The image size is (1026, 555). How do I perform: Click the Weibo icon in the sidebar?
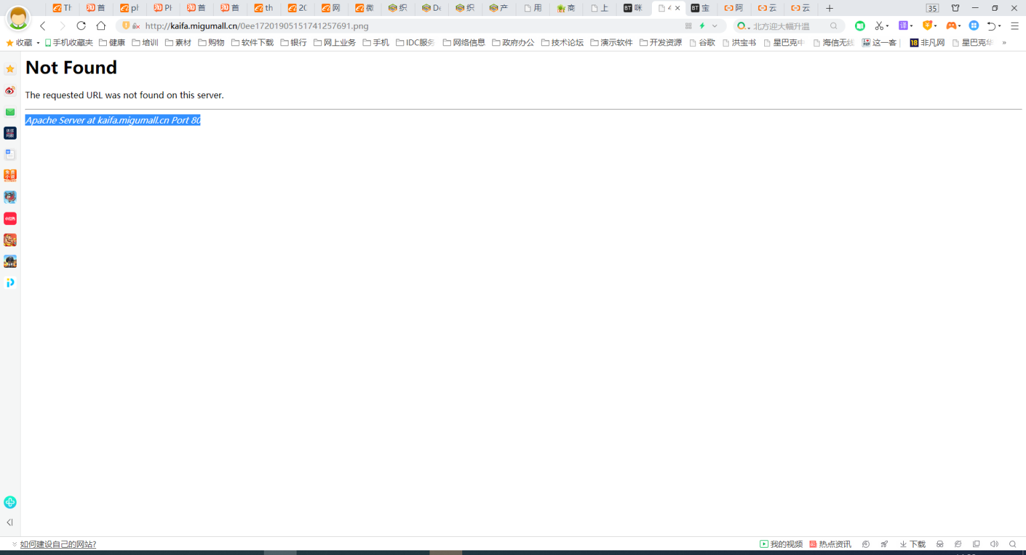point(10,91)
